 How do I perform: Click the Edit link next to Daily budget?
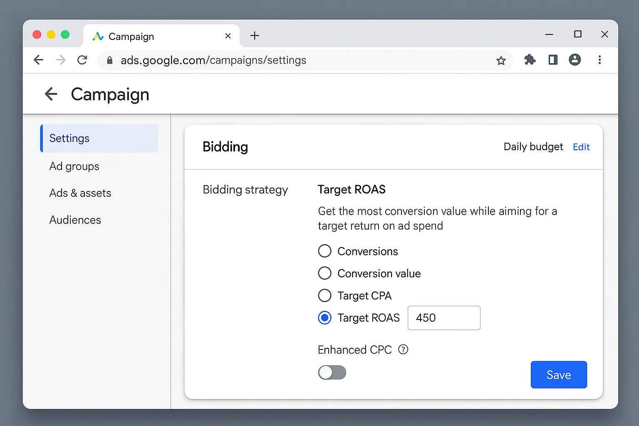pos(581,146)
